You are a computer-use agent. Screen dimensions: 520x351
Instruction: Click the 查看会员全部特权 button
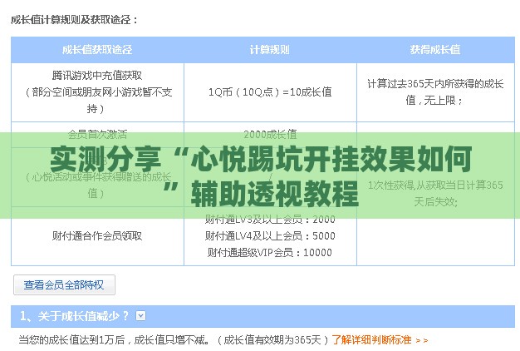pos(64,284)
